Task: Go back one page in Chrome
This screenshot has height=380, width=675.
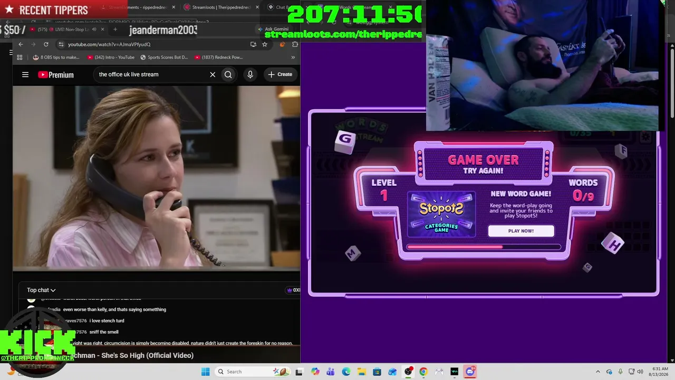Action: pos(21,44)
